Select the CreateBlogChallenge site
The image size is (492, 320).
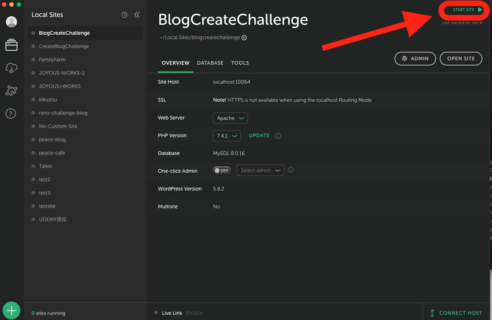85,46
